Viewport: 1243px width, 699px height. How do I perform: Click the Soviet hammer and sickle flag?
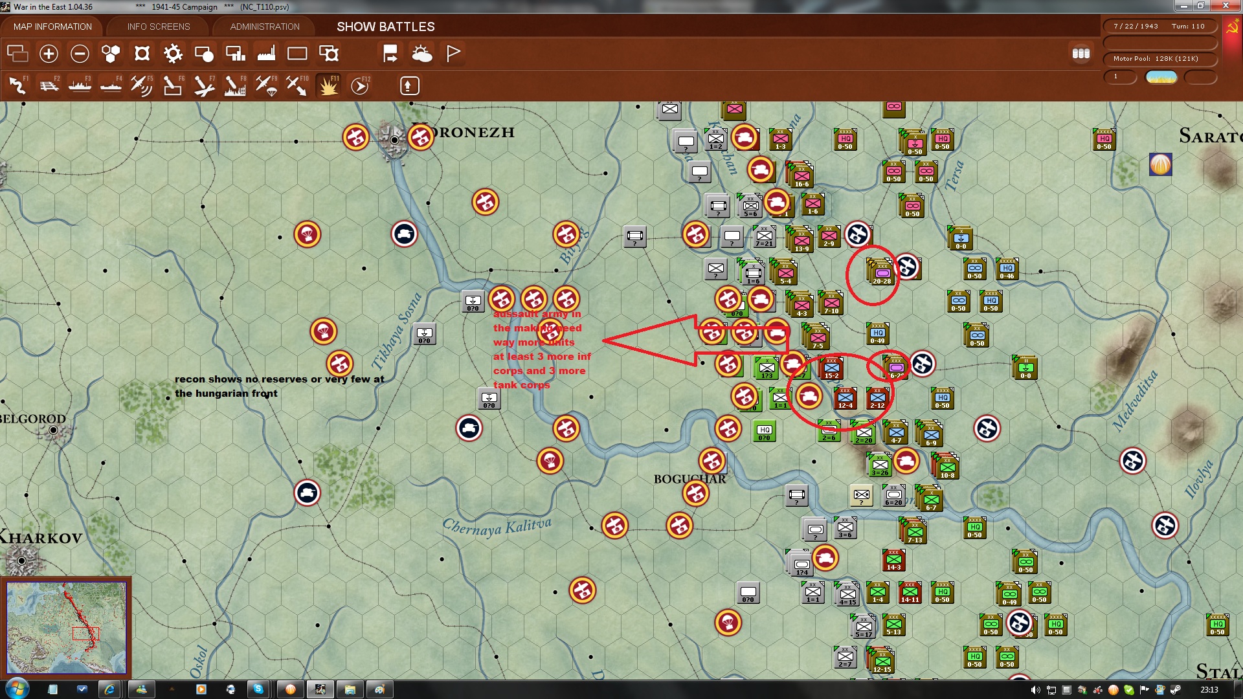[1231, 27]
